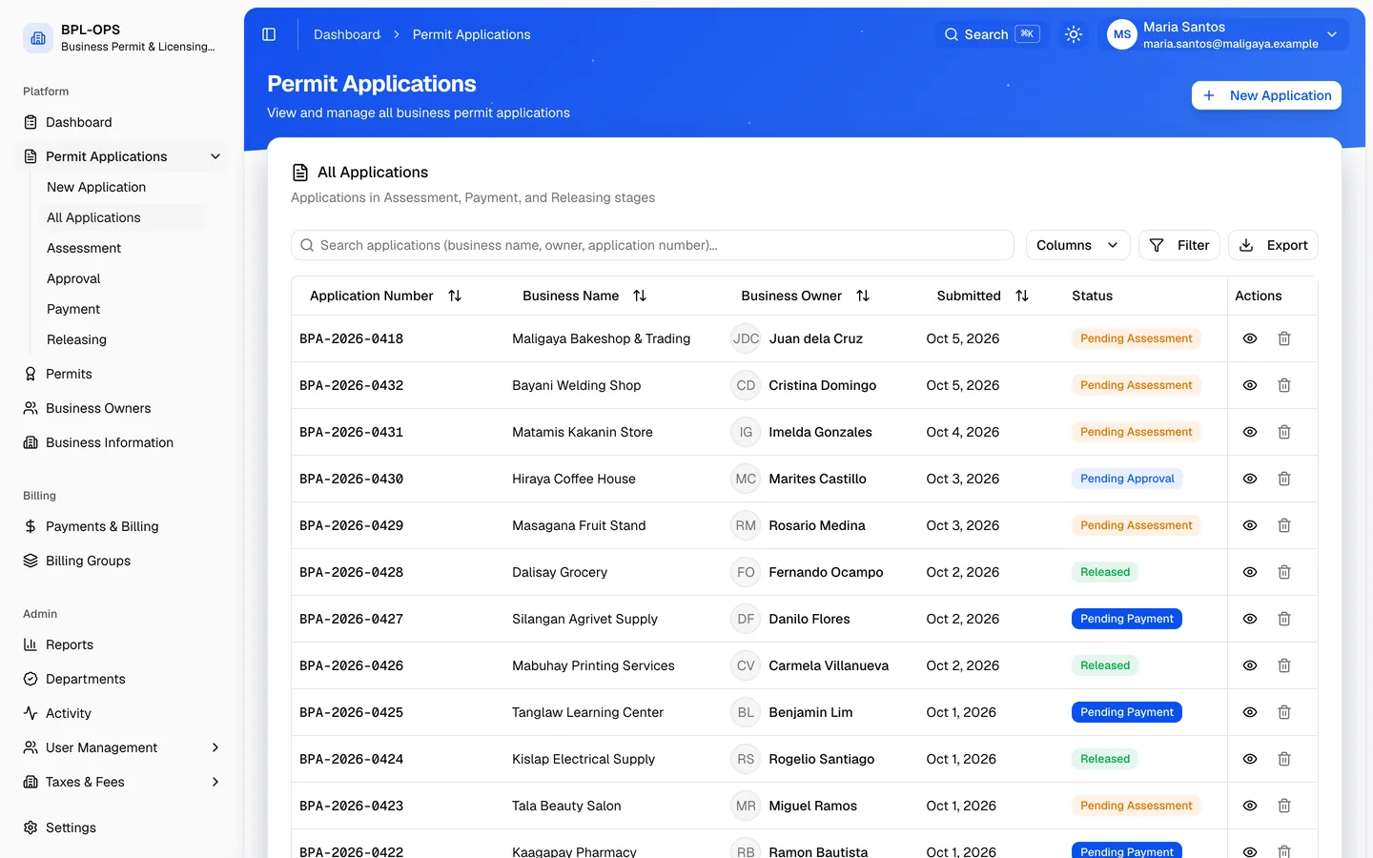Screen dimensions: 1373x858
Task: View application BPA-2026-0427 details
Action: click(1250, 619)
